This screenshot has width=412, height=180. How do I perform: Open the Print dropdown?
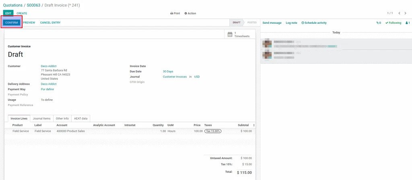point(175,13)
